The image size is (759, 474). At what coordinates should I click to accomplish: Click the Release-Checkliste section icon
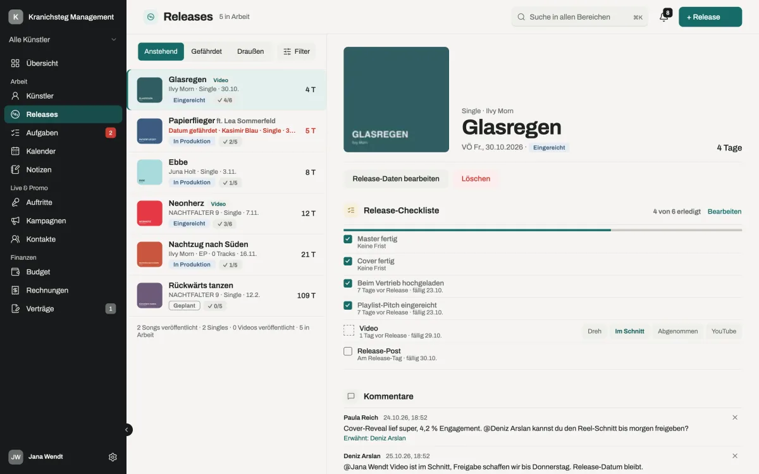click(351, 210)
